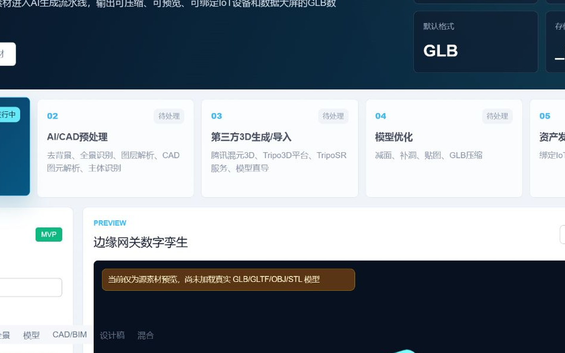Click the 默认格式 GLB stat card
The height and width of the screenshot is (353, 565).
click(476, 42)
